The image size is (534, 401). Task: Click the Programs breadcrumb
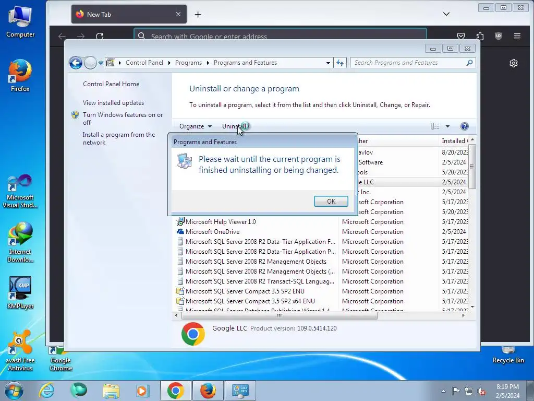188,63
